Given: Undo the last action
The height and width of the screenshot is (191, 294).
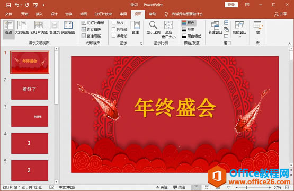Looking at the screenshot, I should coord(17,5).
